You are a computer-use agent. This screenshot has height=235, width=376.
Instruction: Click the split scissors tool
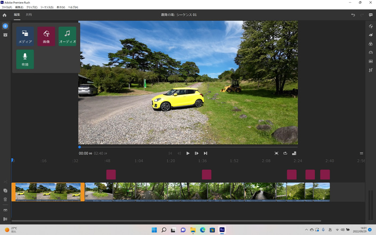tap(5, 182)
